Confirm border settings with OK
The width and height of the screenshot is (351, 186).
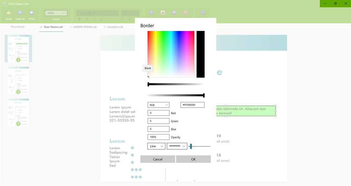click(x=193, y=159)
